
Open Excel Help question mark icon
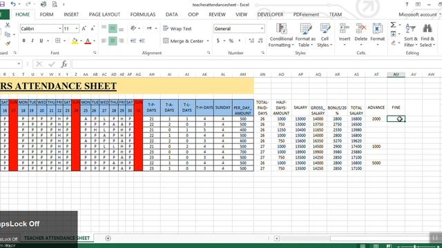[407, 4]
